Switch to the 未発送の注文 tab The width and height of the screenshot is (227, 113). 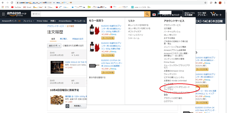pyautogui.click(x=78, y=39)
